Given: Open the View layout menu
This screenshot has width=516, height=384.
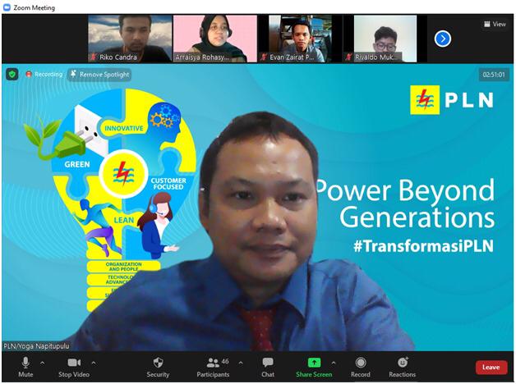Looking at the screenshot, I should click(x=495, y=25).
